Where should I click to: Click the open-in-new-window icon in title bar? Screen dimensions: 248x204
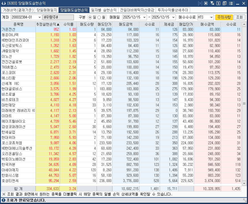[225, 3]
